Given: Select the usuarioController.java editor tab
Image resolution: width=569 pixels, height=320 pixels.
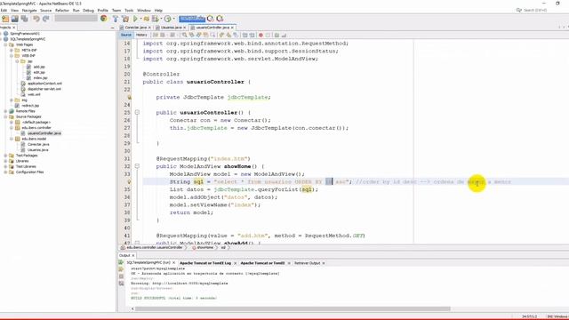Looking at the screenshot, I should coord(212,28).
